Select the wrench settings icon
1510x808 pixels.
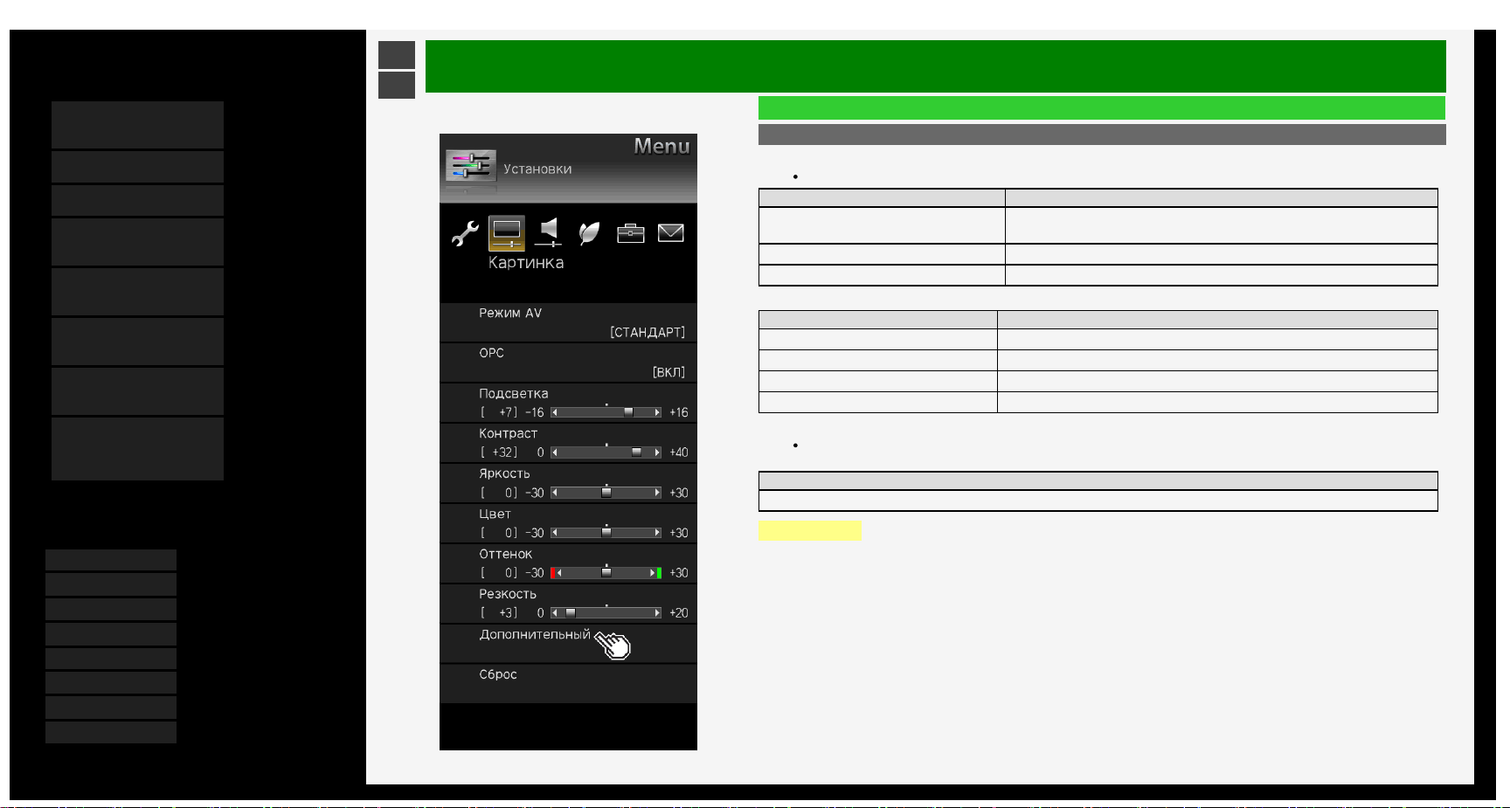[x=465, y=233]
